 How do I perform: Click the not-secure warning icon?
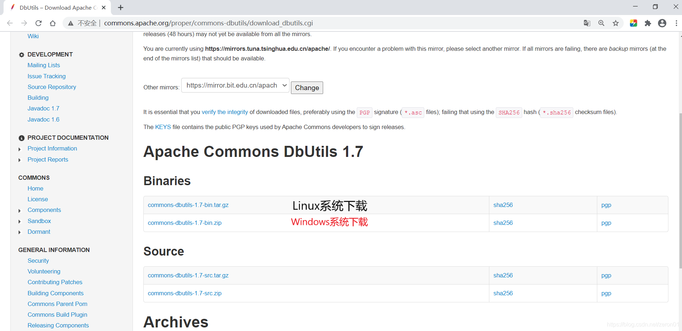tap(71, 23)
